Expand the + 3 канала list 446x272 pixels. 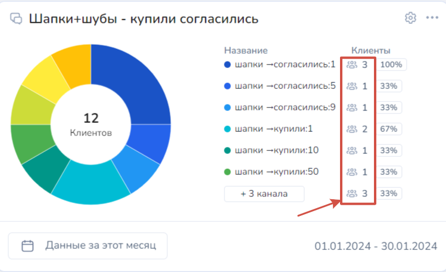264,194
